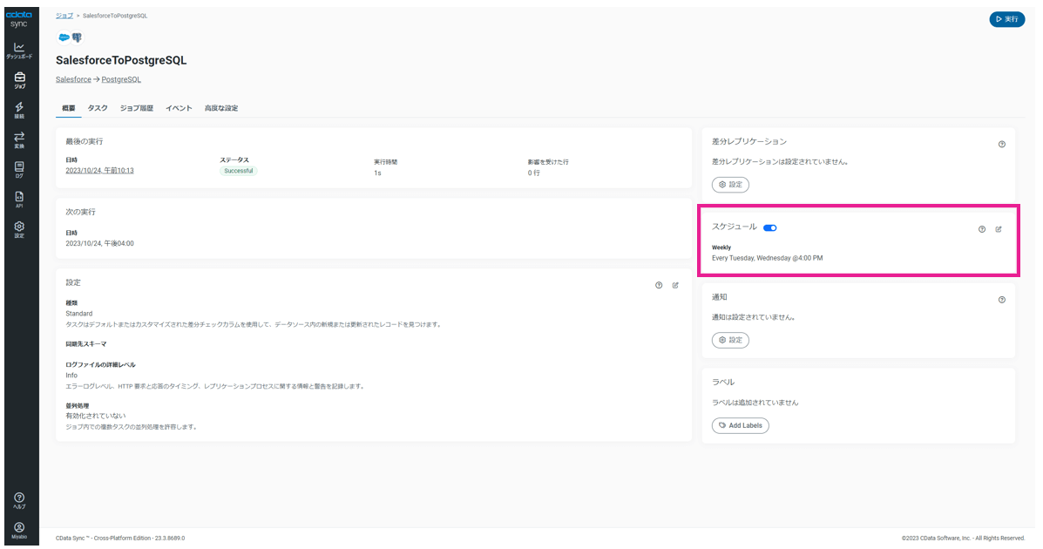This screenshot has width=1043, height=549.
Task: Switch to the タスク tab
Action: coord(98,108)
